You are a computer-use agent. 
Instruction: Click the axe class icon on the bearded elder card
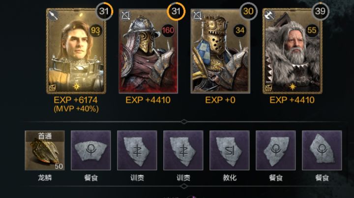[x=269, y=16]
